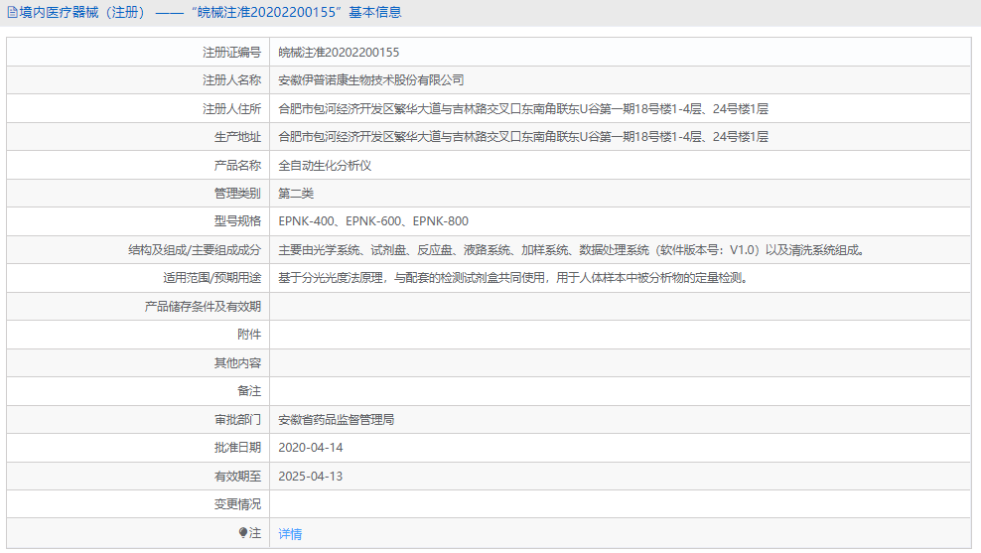Click the document icon beside the page title
Image resolution: width=981 pixels, height=553 pixels.
pyautogui.click(x=12, y=13)
